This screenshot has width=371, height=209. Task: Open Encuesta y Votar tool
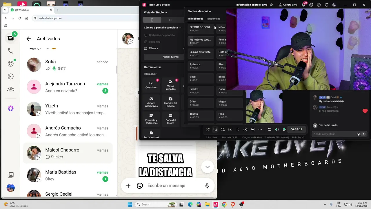pyautogui.click(x=151, y=119)
